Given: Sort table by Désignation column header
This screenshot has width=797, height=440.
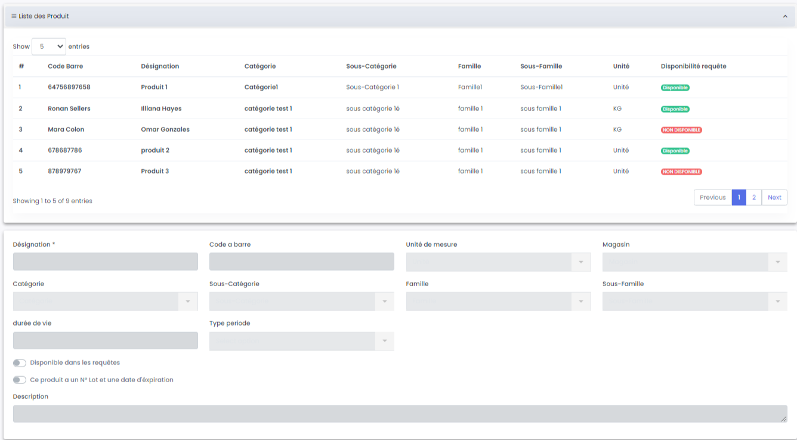Looking at the screenshot, I should tap(160, 66).
